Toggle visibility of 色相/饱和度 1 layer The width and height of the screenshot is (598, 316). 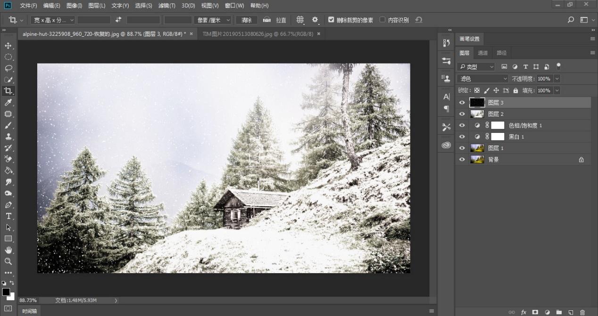[x=462, y=125]
